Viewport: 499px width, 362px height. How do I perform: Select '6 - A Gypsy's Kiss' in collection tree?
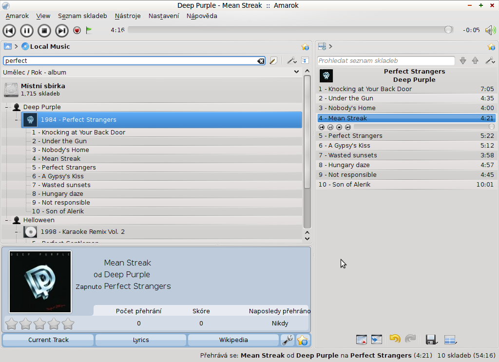click(58, 176)
